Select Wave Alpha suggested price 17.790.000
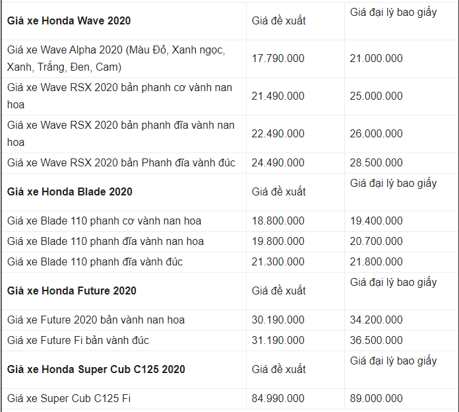Viewport: 459px width, 412px height. (278, 58)
